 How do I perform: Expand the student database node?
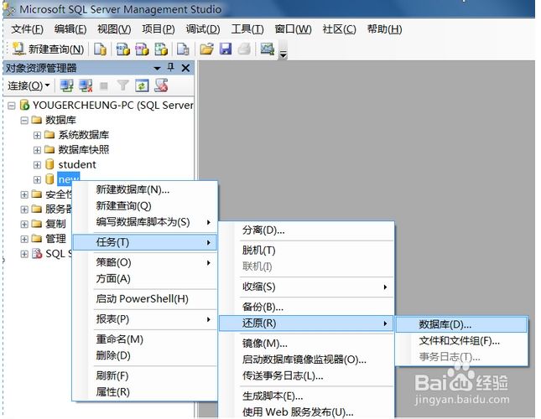coord(37,165)
